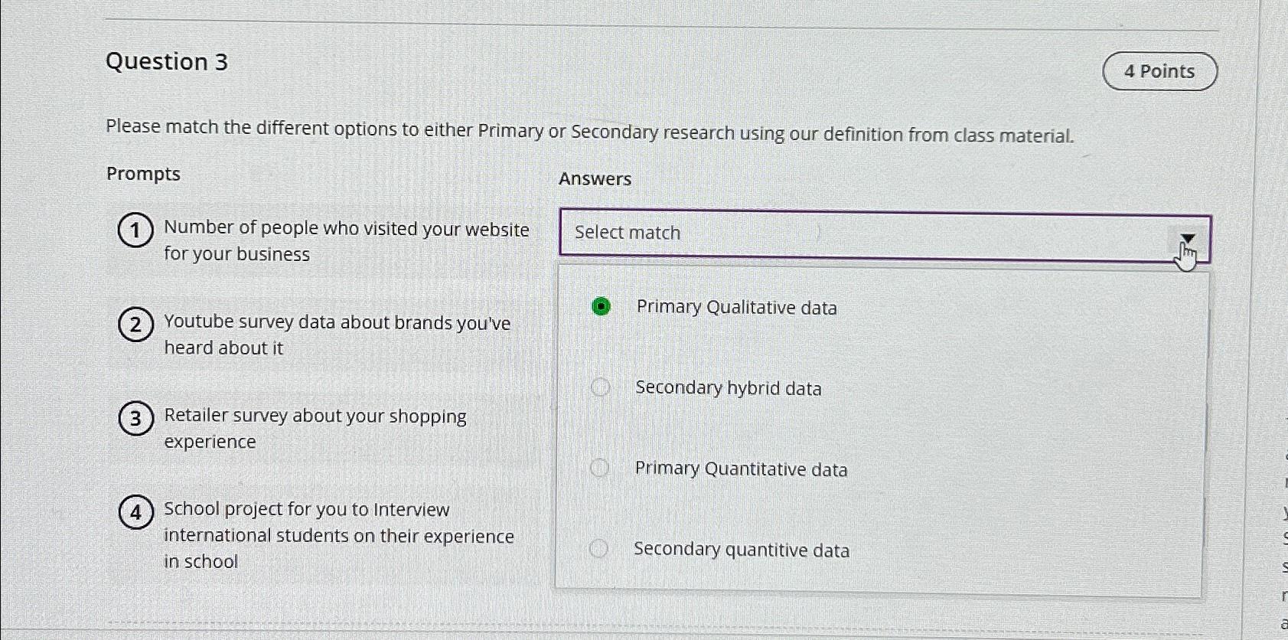Image resolution: width=1288 pixels, height=640 pixels.
Task: Click the Answers section label
Action: 595,178
